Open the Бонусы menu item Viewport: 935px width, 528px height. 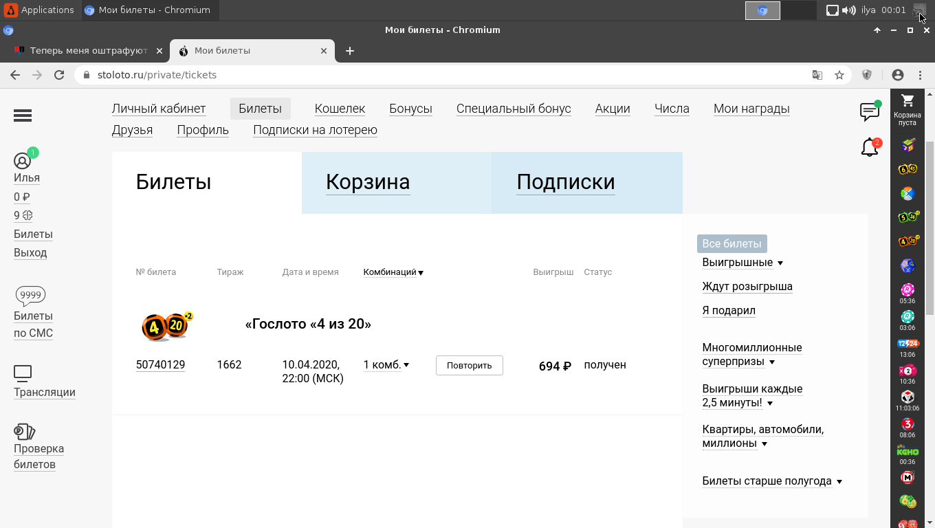(410, 109)
